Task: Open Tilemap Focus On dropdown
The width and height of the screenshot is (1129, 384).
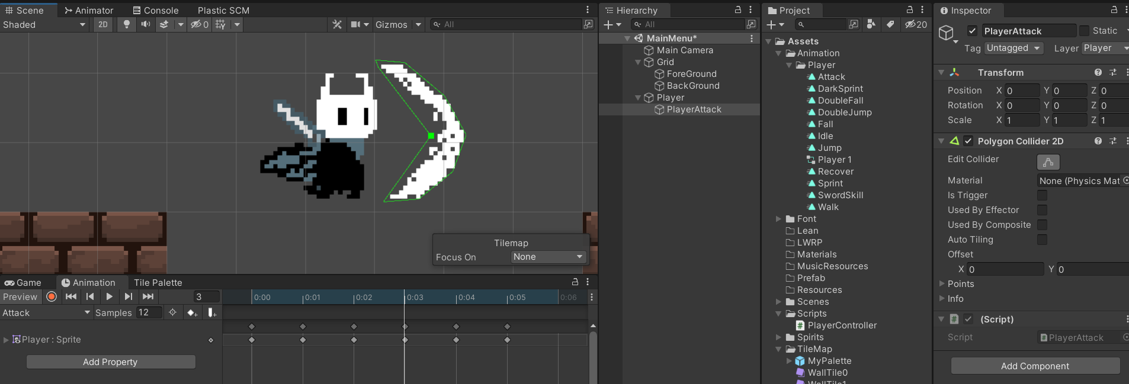Action: [x=549, y=257]
